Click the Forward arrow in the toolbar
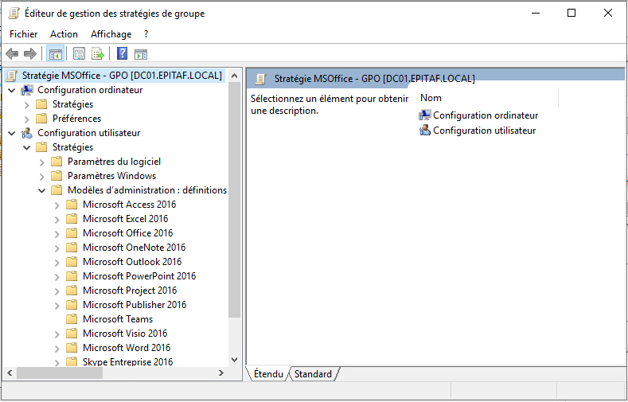This screenshot has height=402, width=628. (30, 54)
